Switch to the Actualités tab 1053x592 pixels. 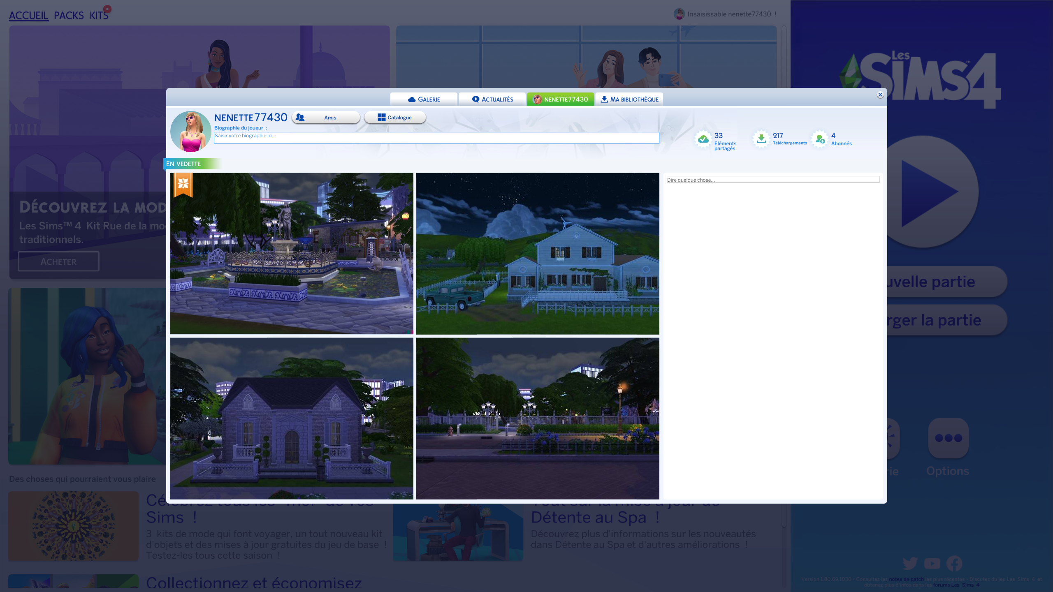point(492,99)
